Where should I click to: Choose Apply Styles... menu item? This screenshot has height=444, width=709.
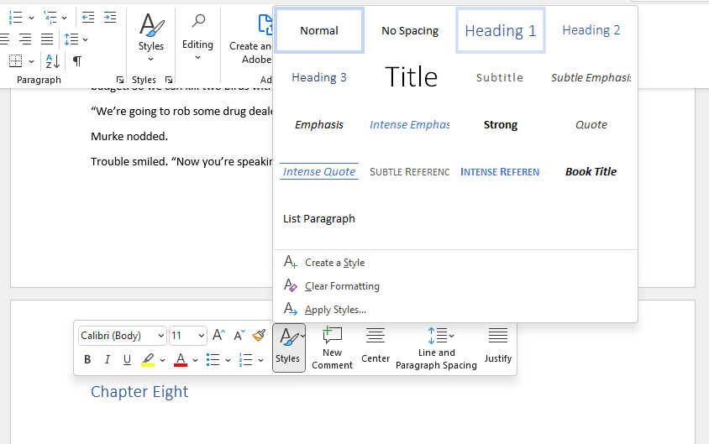pyautogui.click(x=455, y=310)
